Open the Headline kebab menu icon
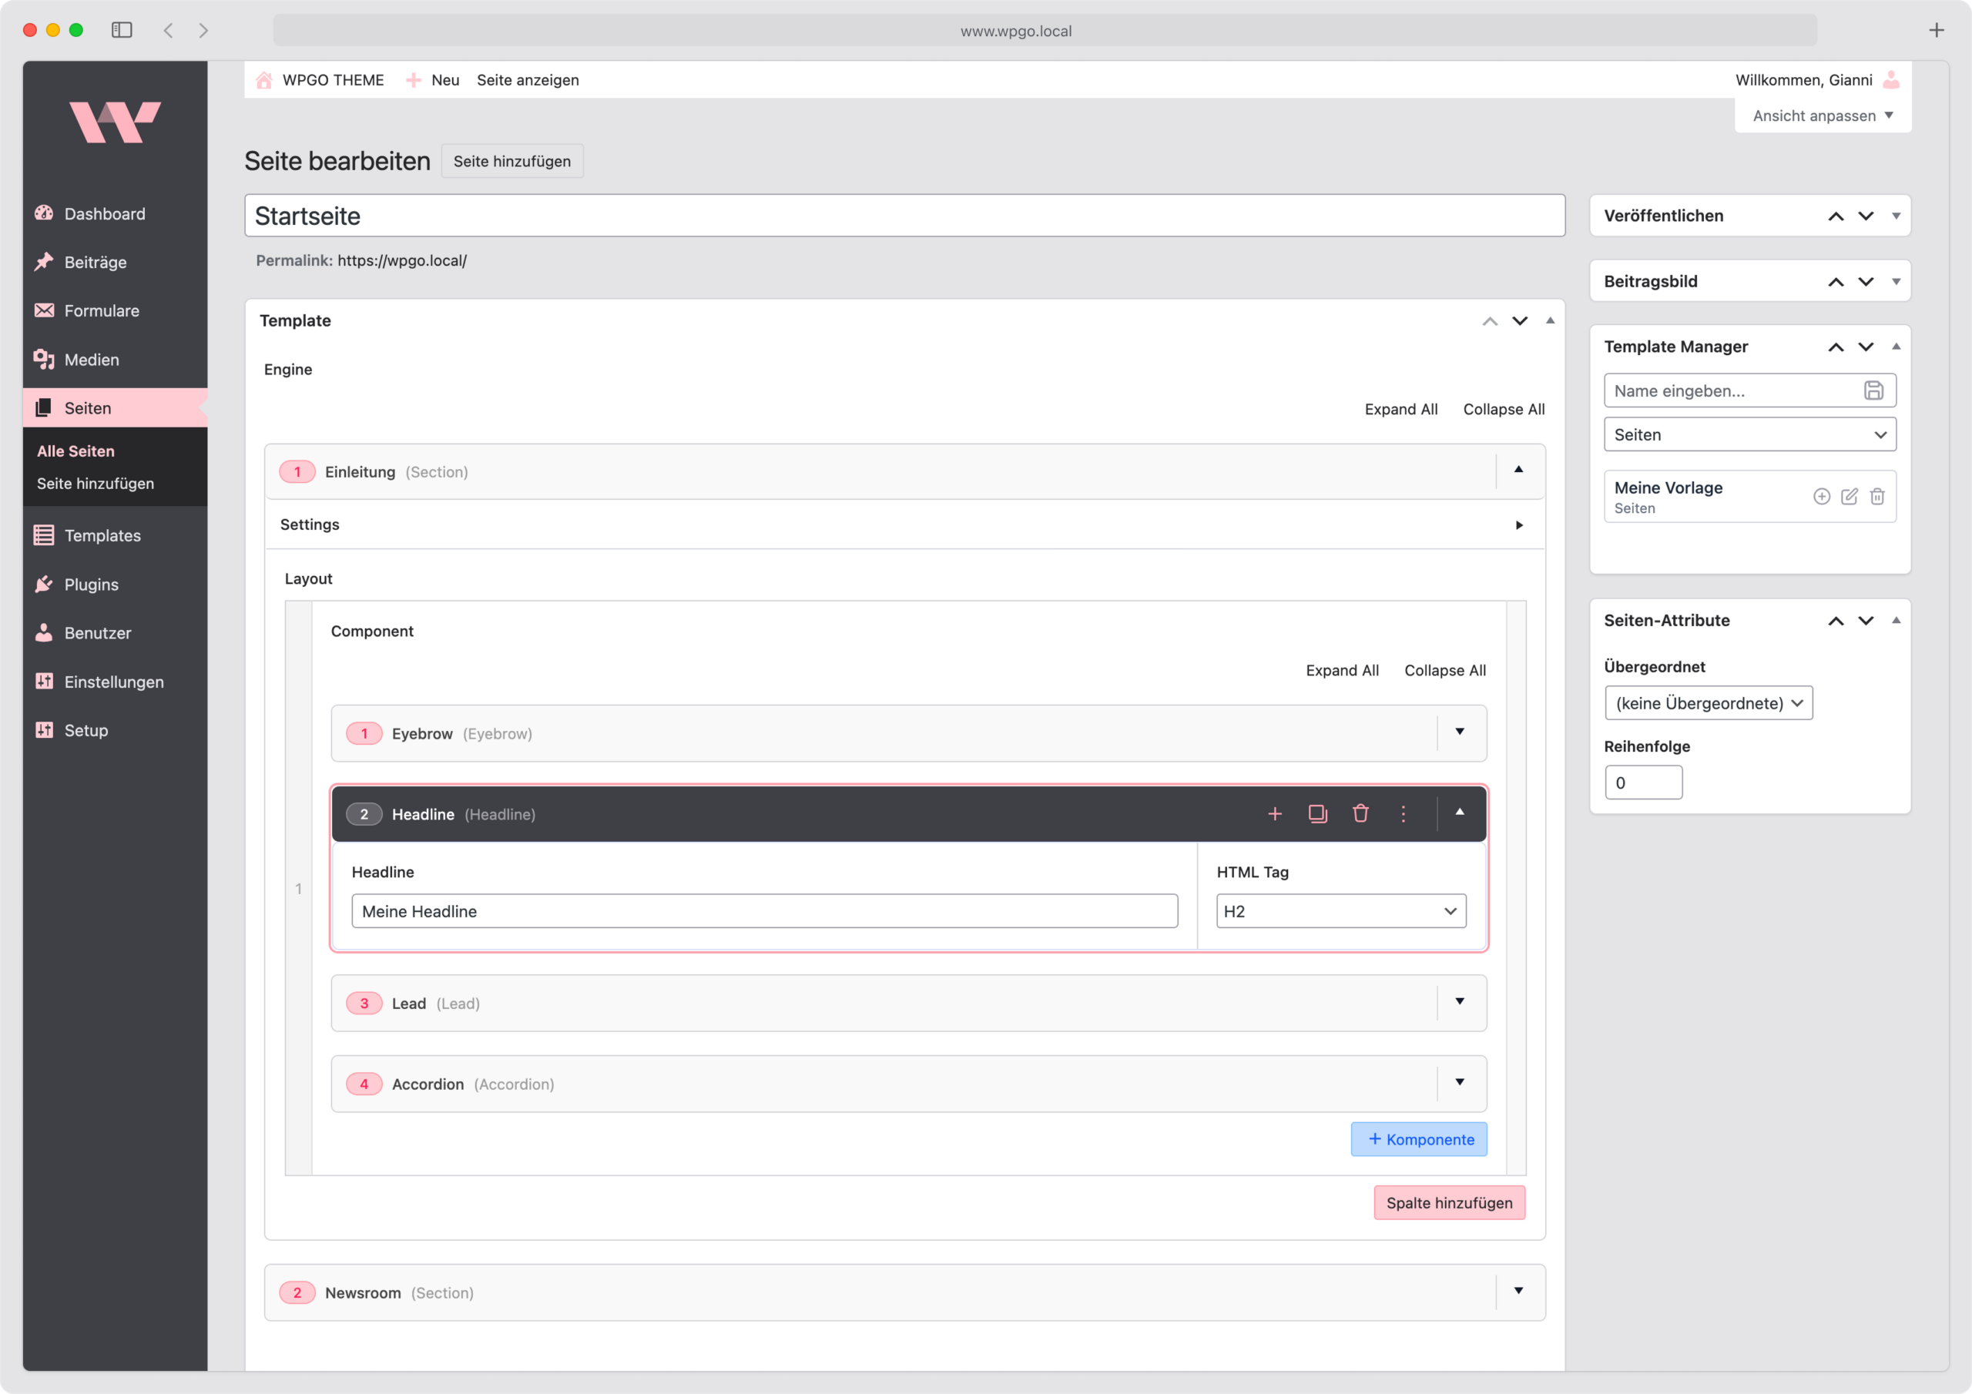 1404,813
